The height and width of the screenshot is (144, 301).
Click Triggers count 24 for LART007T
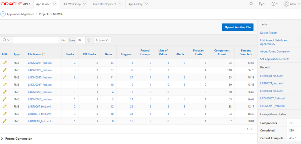click(131, 114)
